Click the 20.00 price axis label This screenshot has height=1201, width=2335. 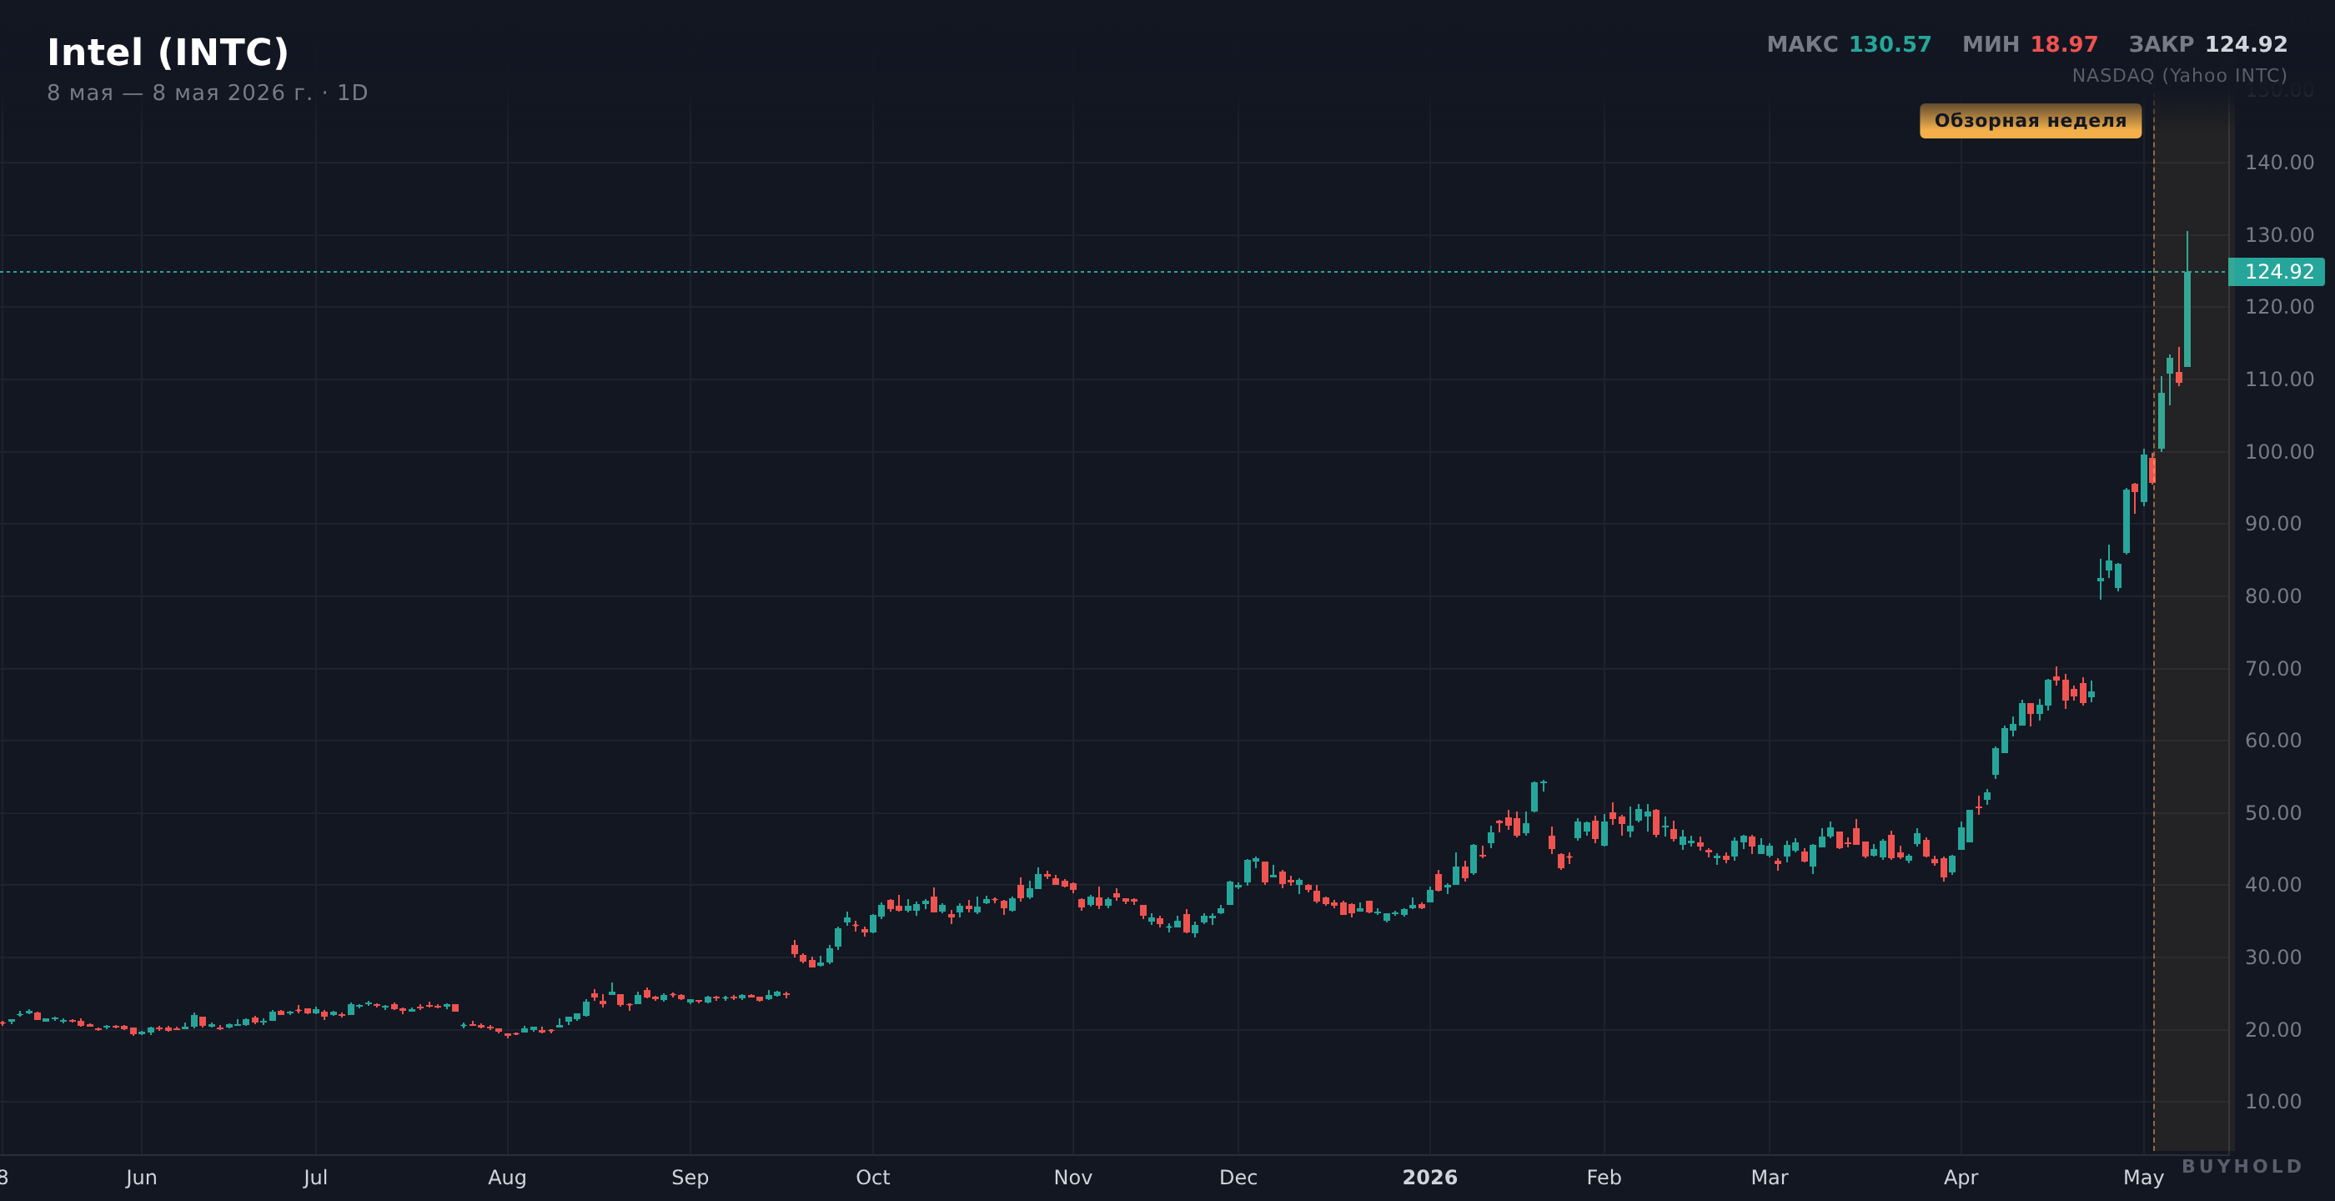click(x=2272, y=1029)
